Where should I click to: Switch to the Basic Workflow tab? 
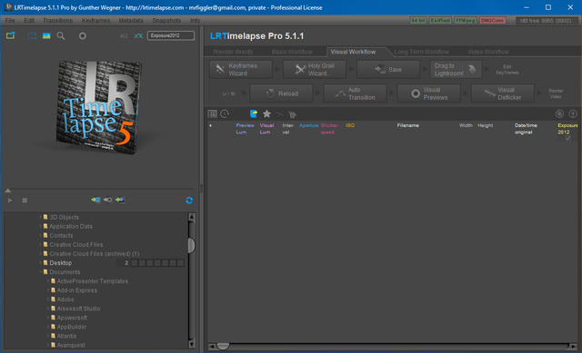(x=292, y=52)
